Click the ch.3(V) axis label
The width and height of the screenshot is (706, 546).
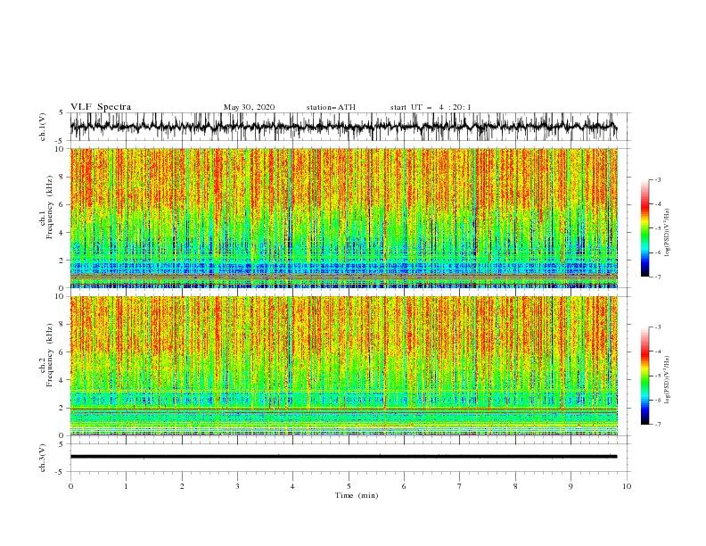pos(43,458)
